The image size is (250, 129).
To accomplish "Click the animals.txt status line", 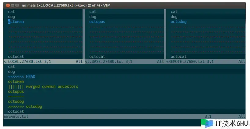I will pos(124,116).
